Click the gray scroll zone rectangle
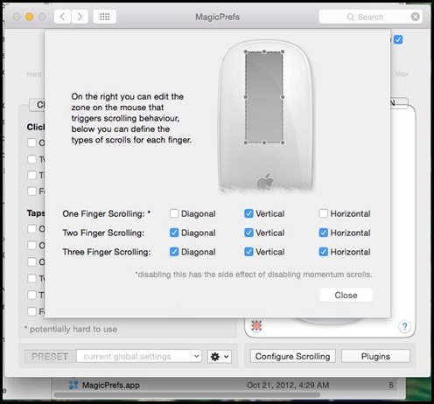The height and width of the screenshot is (404, 434). click(264, 97)
